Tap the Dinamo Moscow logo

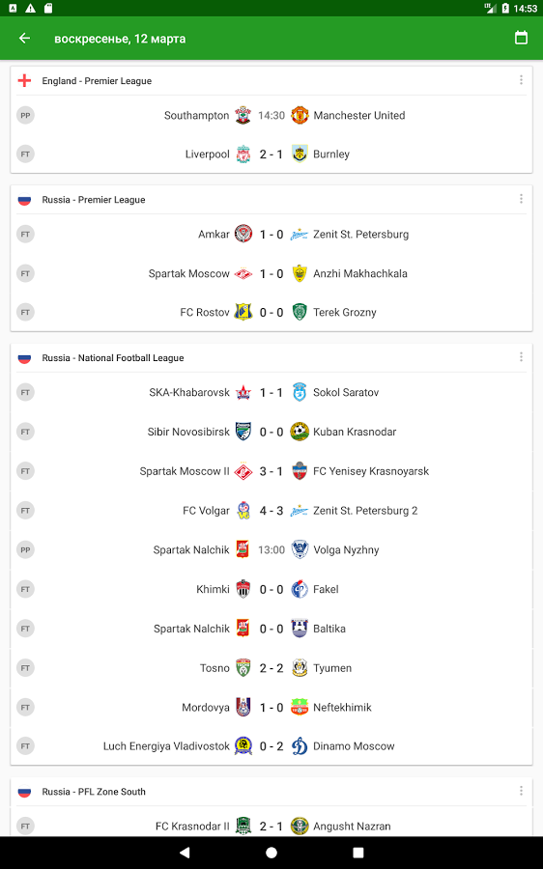coord(300,746)
